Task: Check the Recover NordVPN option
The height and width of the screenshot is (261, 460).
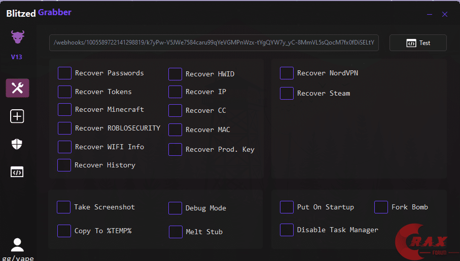Action: (287, 73)
